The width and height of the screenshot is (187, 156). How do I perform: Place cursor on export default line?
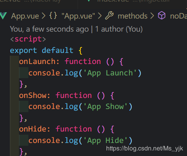coord(46,51)
